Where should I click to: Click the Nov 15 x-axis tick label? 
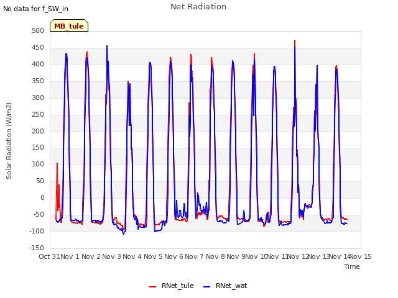coord(361,256)
